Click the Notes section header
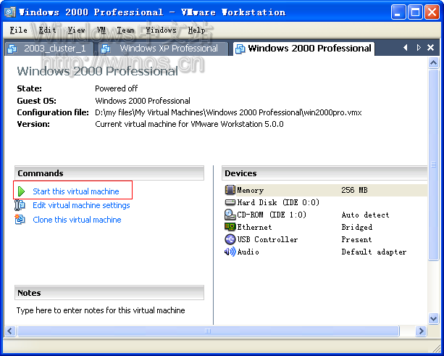 pyautogui.click(x=109, y=293)
